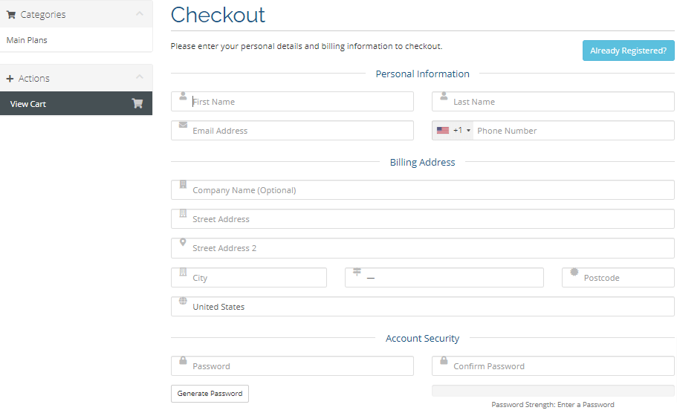Image resolution: width=677 pixels, height=416 pixels.
Task: Collapse the Actions panel chevron
Action: [140, 78]
